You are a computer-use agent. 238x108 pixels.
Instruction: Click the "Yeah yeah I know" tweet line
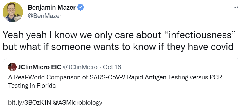tap(119, 35)
